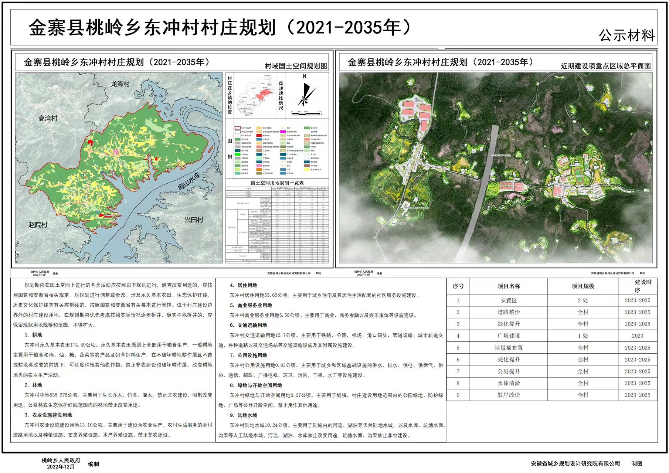Click the section heading 9. 陆地水域
Viewport: 669px width, 473px height.
pyautogui.click(x=243, y=415)
